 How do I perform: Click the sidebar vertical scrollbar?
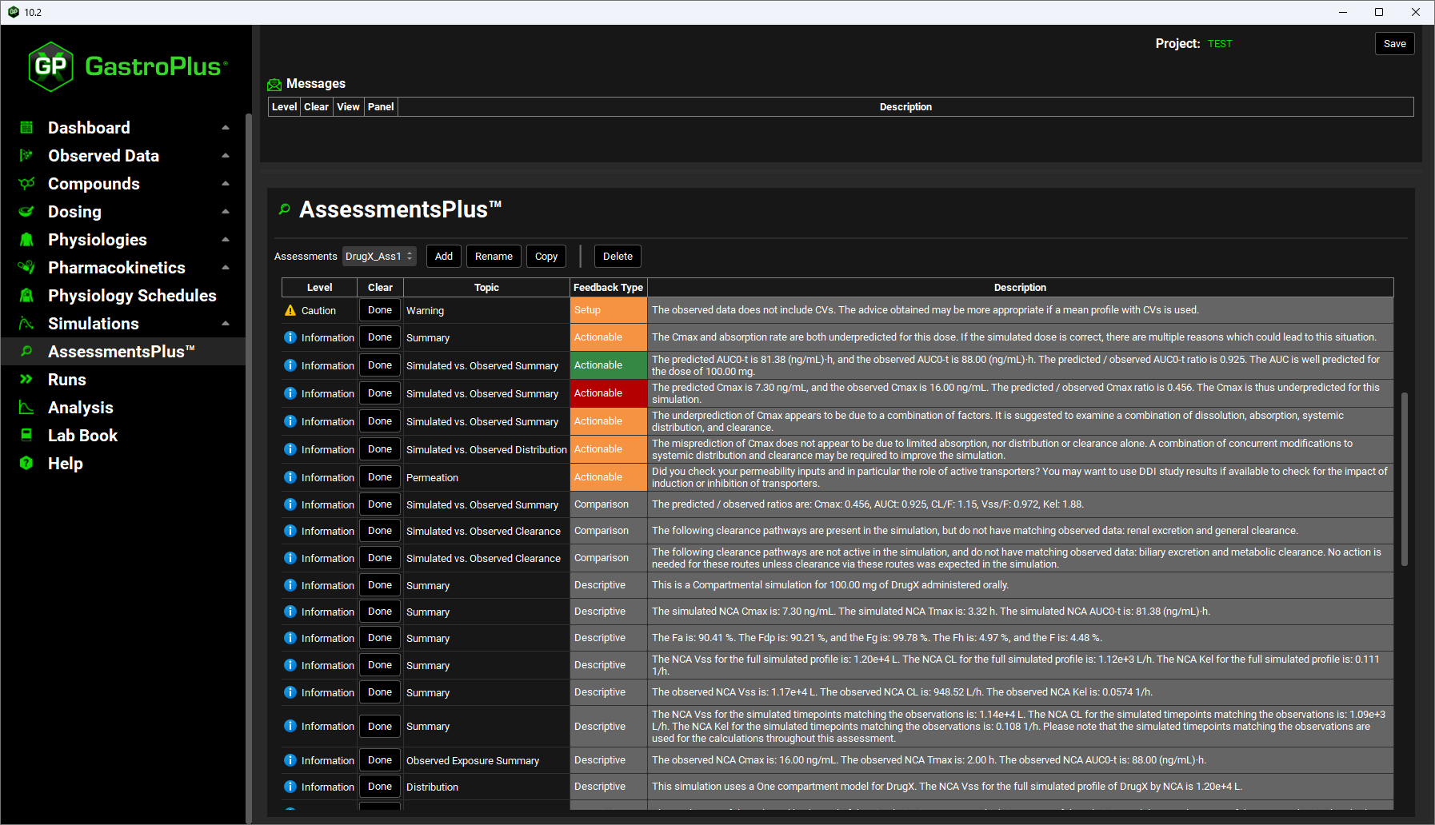(249, 468)
